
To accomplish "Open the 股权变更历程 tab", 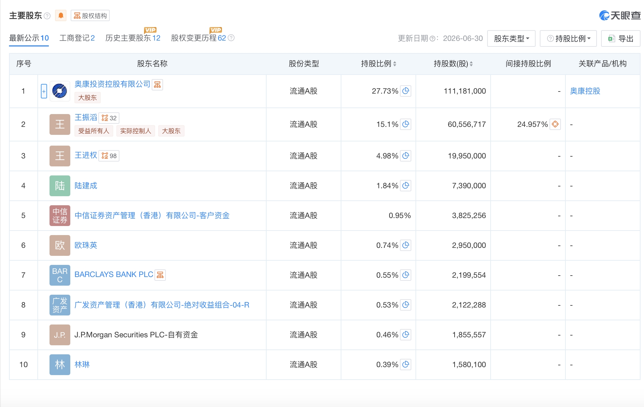I will (198, 38).
